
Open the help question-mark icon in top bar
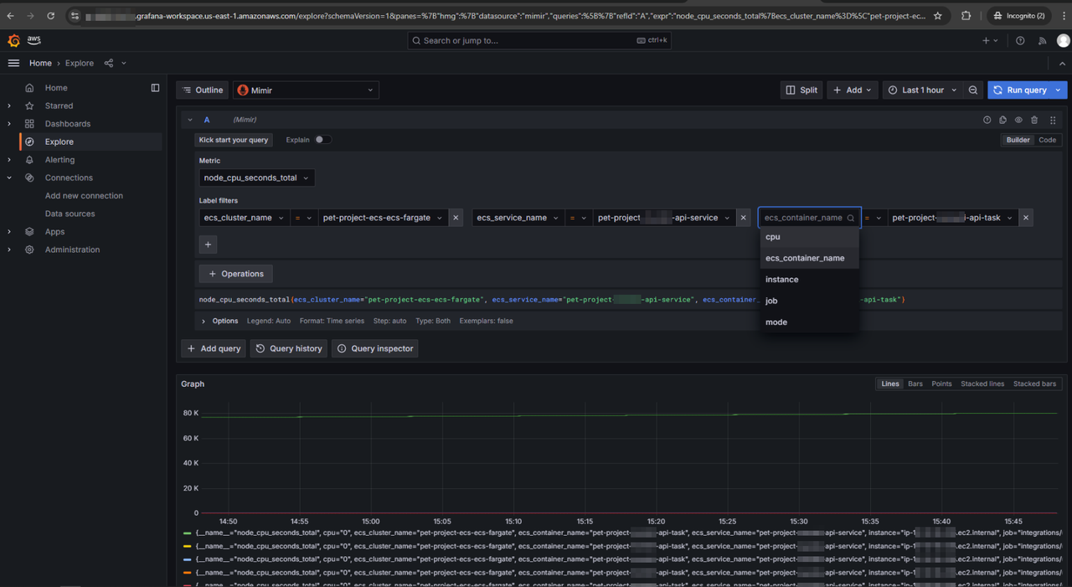tap(1020, 40)
